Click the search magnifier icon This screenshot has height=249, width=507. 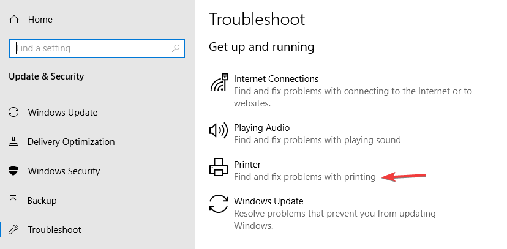176,48
